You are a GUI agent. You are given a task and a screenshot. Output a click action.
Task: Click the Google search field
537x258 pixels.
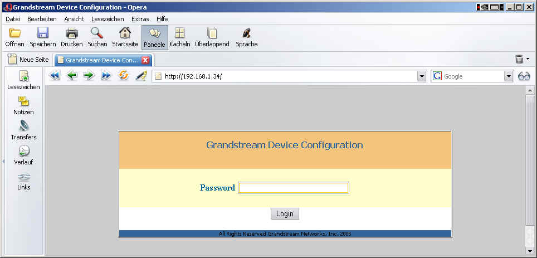click(472, 76)
